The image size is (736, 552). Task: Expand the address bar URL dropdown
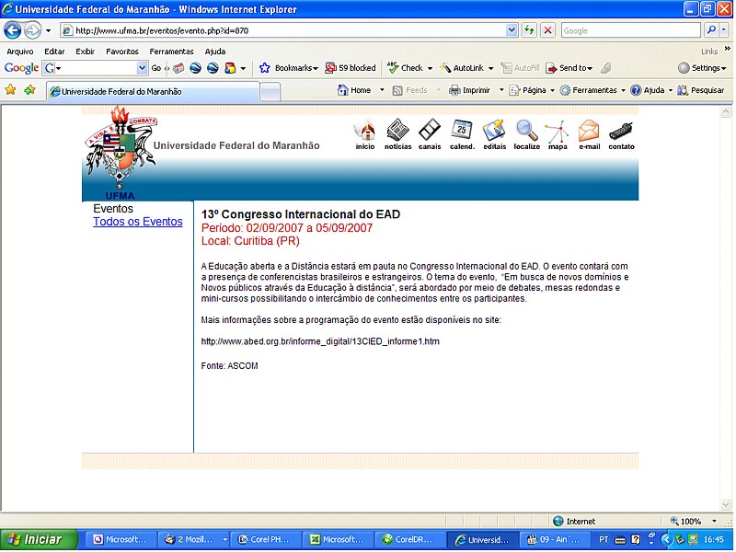point(512,30)
